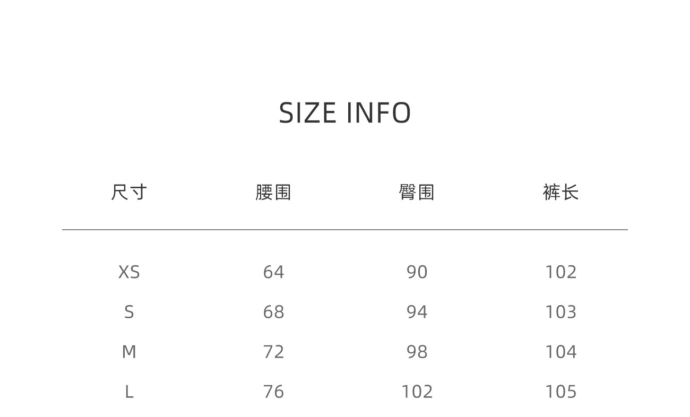Click the 臀围 column header

pos(417,192)
